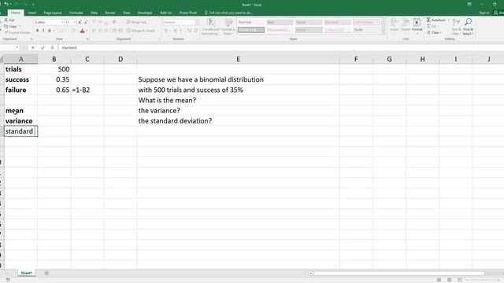This screenshot has width=504, height=283.
Task: Select the 'mean' label cell
Action: [21, 110]
